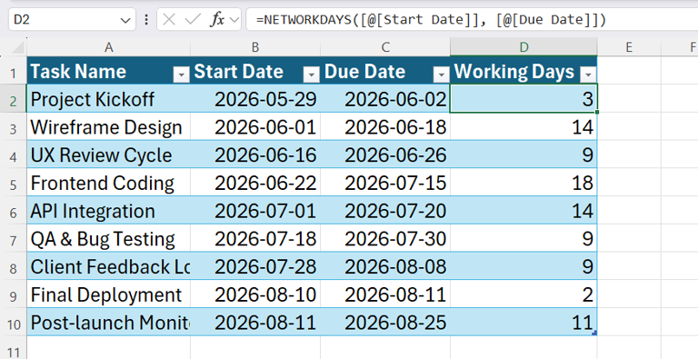Image resolution: width=698 pixels, height=359 pixels.
Task: Select column E header
Action: point(629,47)
